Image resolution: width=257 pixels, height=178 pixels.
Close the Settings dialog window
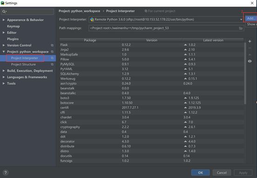(x=252, y=3)
